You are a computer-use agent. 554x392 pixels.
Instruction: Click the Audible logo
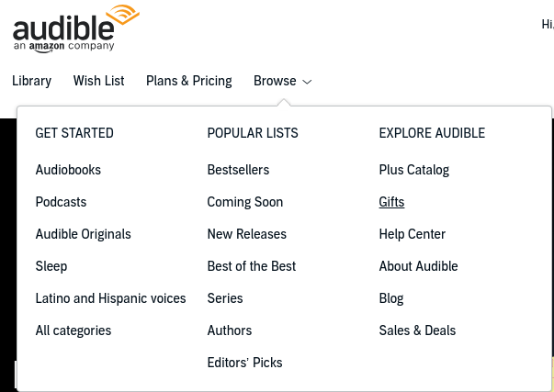pyautogui.click(x=76, y=29)
